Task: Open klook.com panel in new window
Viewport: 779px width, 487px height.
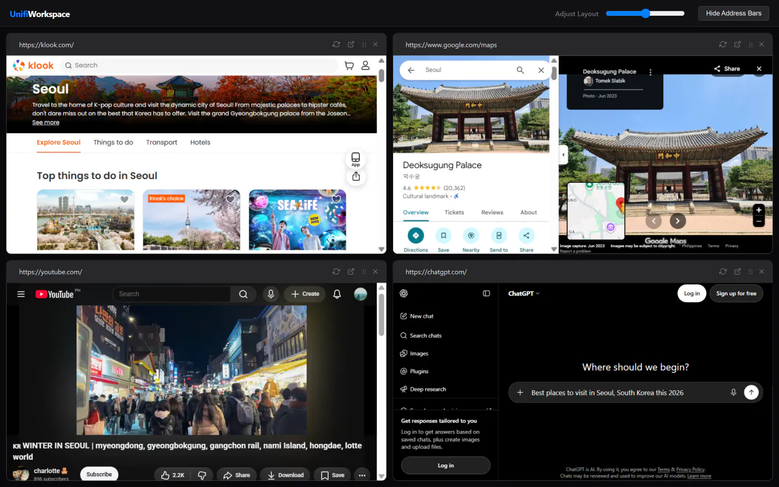Action: (351, 44)
